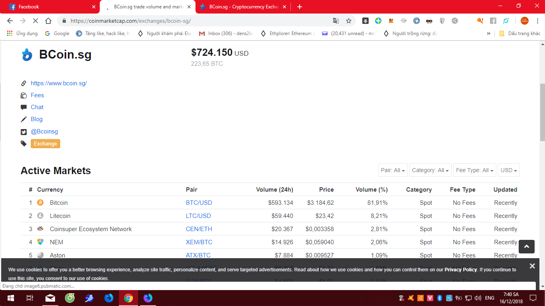
Task: Select the BCoin.sg trade volume tab
Action: coord(147,7)
